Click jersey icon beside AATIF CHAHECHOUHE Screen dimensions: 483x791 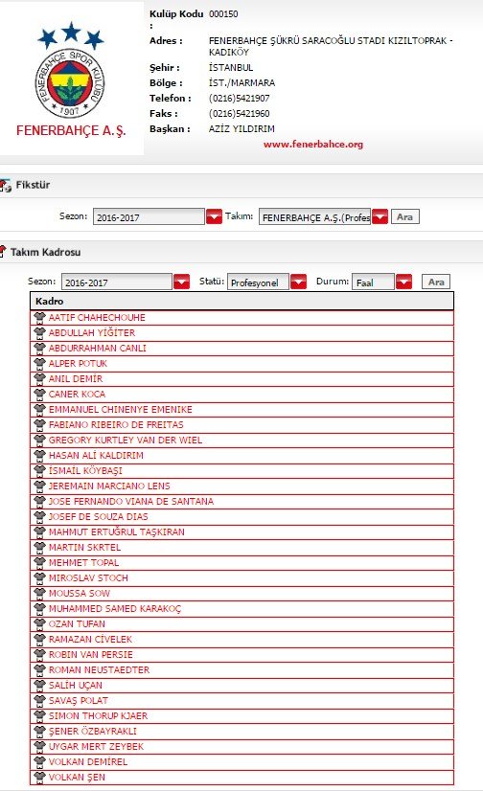coord(40,317)
